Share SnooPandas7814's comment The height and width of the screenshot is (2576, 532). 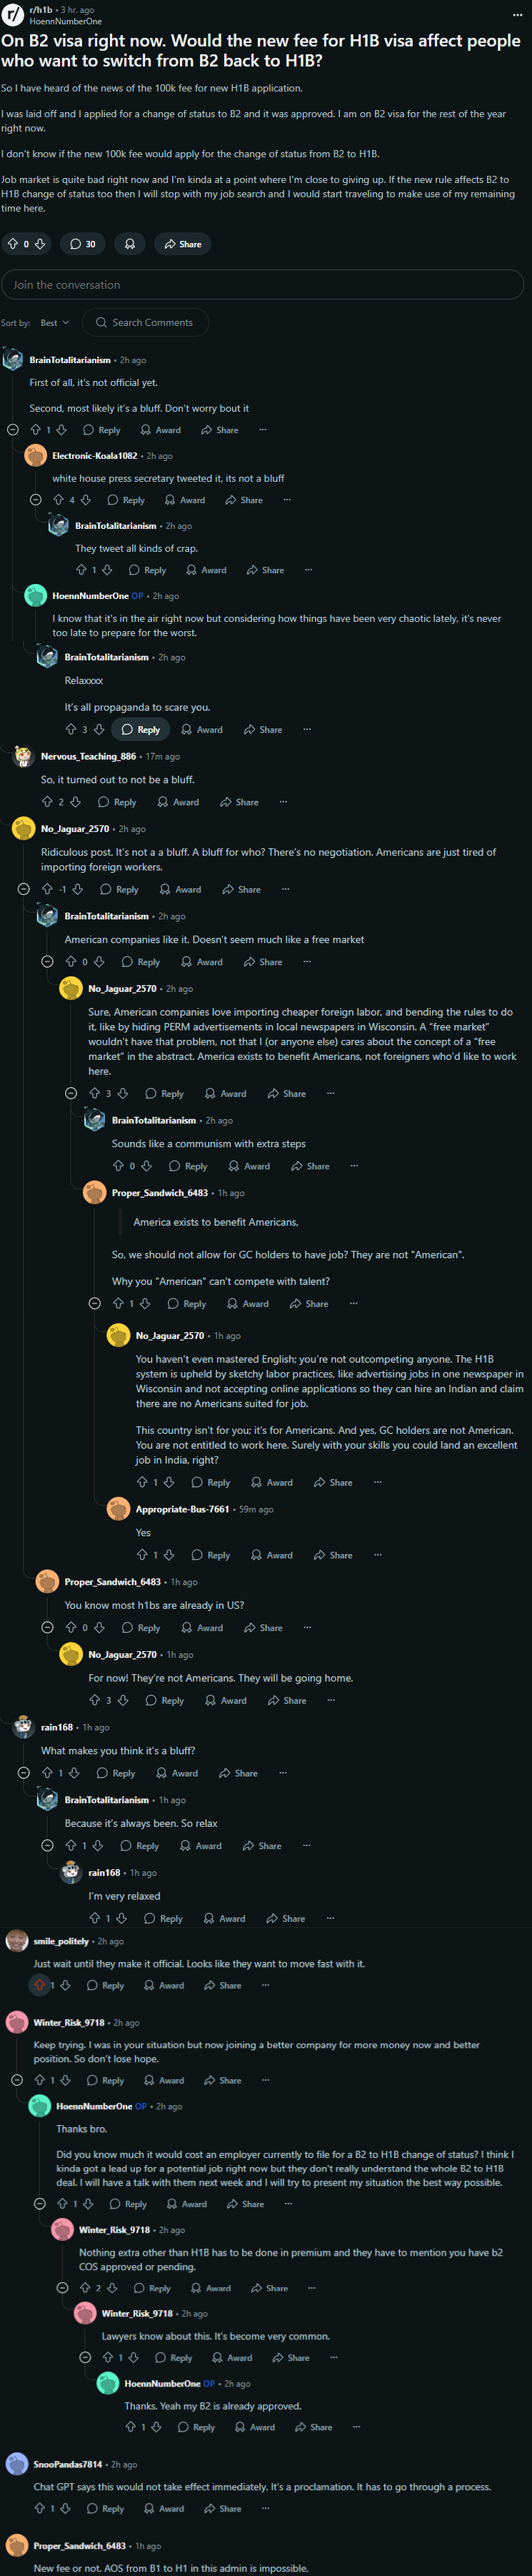pos(223,2508)
